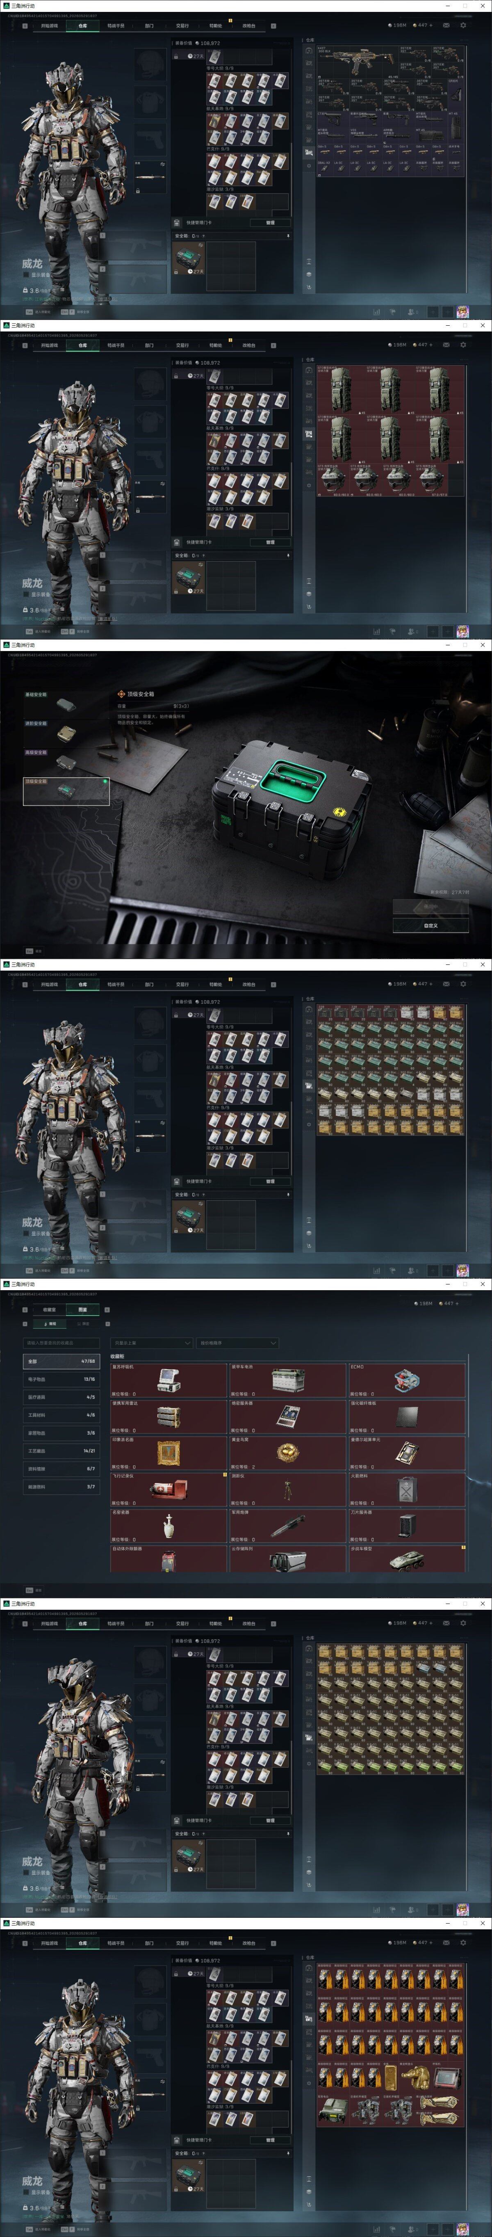
Task: Open the 刀片服务器 blade server card
Action: 407,1526
